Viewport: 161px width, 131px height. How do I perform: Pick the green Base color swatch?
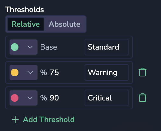(x=15, y=47)
